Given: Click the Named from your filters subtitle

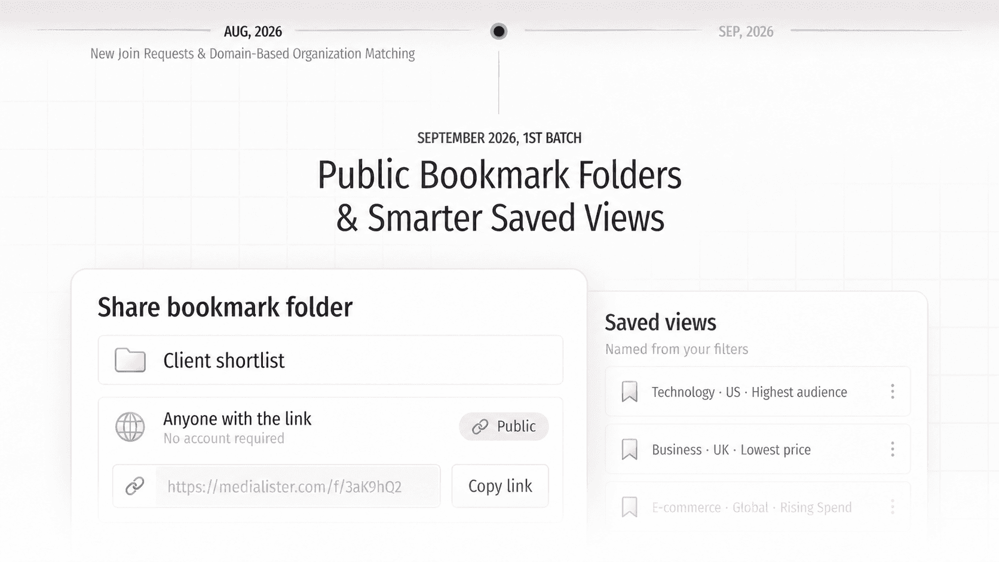Looking at the screenshot, I should 676,349.
